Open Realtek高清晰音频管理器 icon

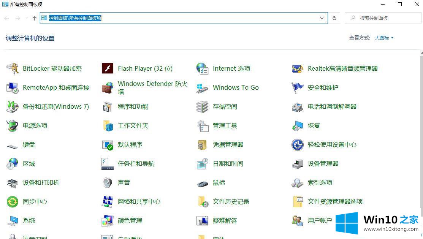click(298, 69)
